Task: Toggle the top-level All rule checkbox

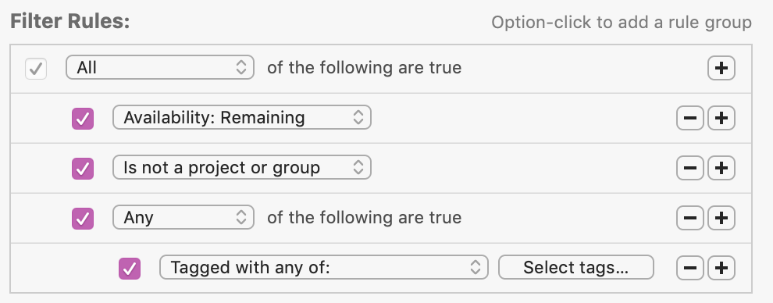Action: 36,69
